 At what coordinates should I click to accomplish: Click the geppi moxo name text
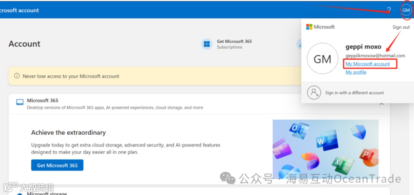point(363,47)
